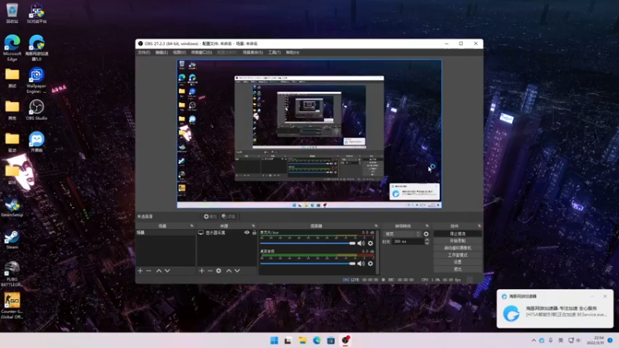619x348 pixels.
Task: Click the 停止推流 button
Action: [x=457, y=234]
